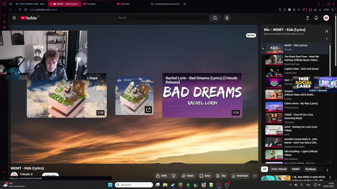Start voice search with the microphone
Screen dimensions: 337x189
click(227, 18)
